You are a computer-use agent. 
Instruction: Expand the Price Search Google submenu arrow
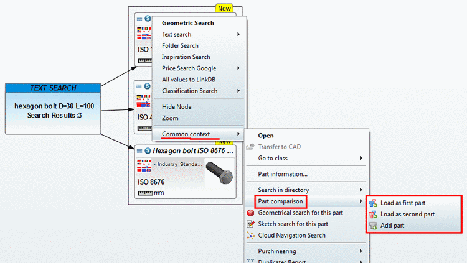coord(238,68)
